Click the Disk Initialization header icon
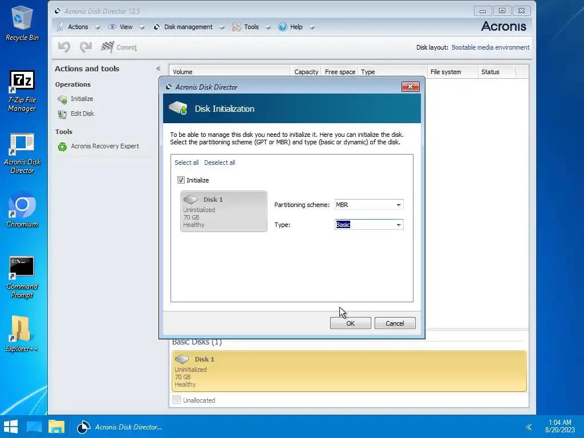This screenshot has width=584, height=438. click(179, 108)
